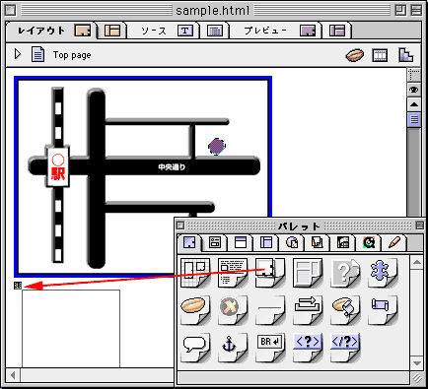Open the pencil tab in the palette

394,242
